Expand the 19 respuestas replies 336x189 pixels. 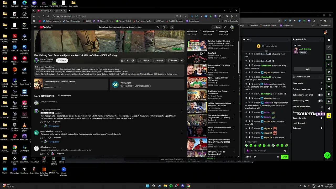click(50, 142)
